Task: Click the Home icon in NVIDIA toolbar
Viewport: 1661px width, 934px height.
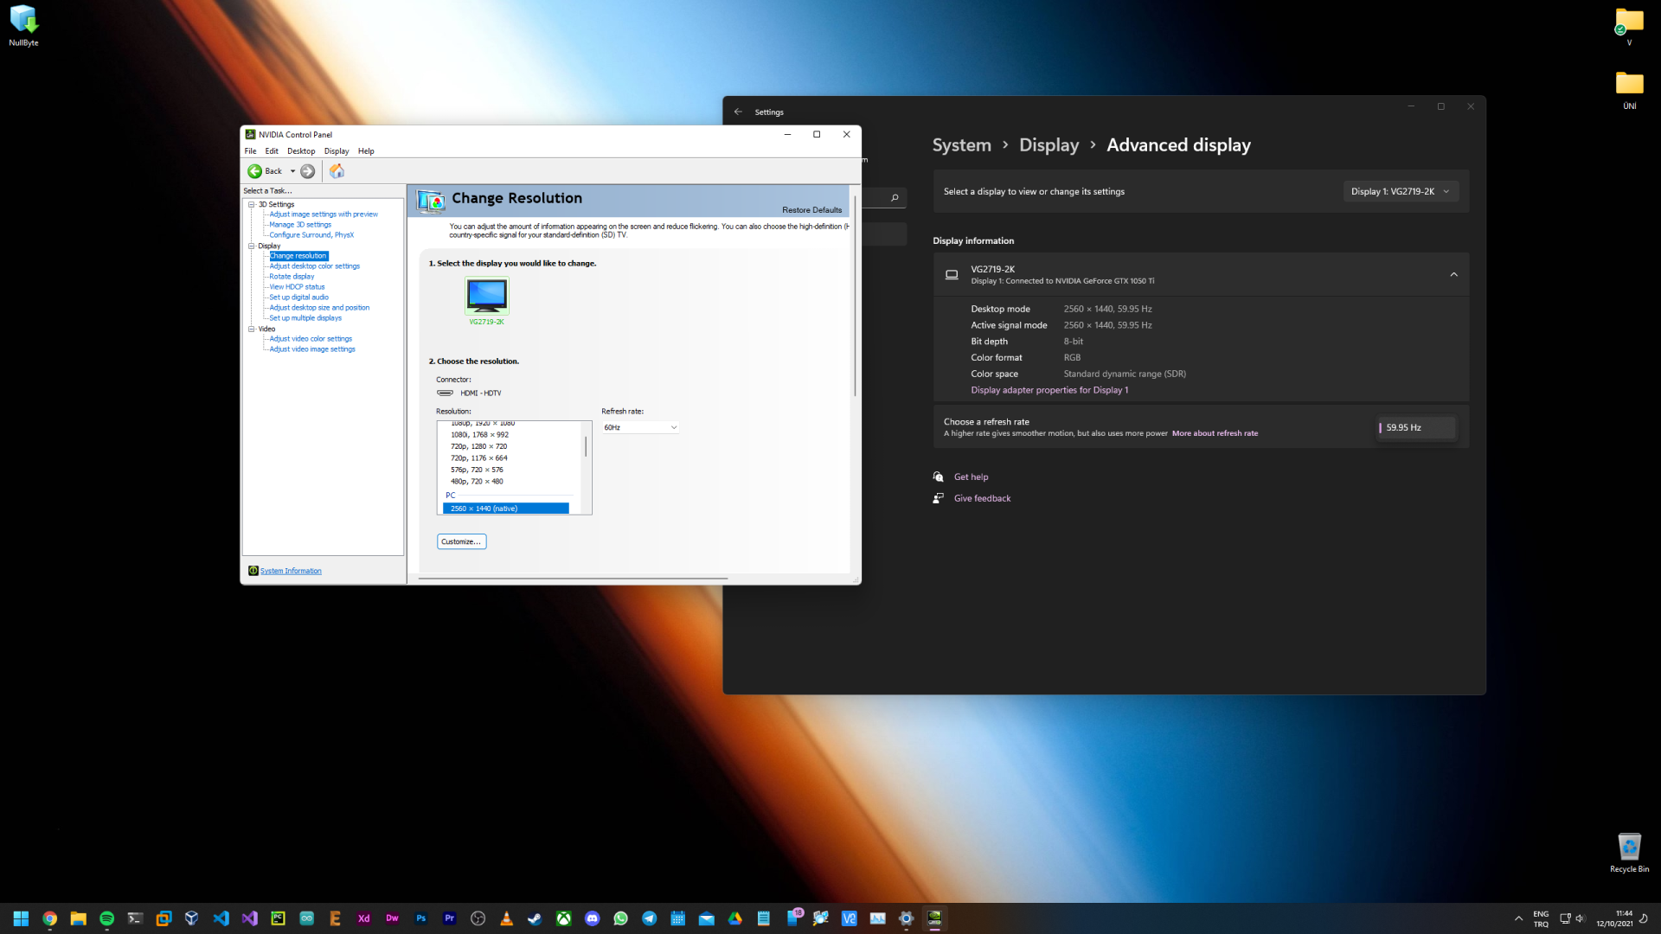Action: point(337,171)
